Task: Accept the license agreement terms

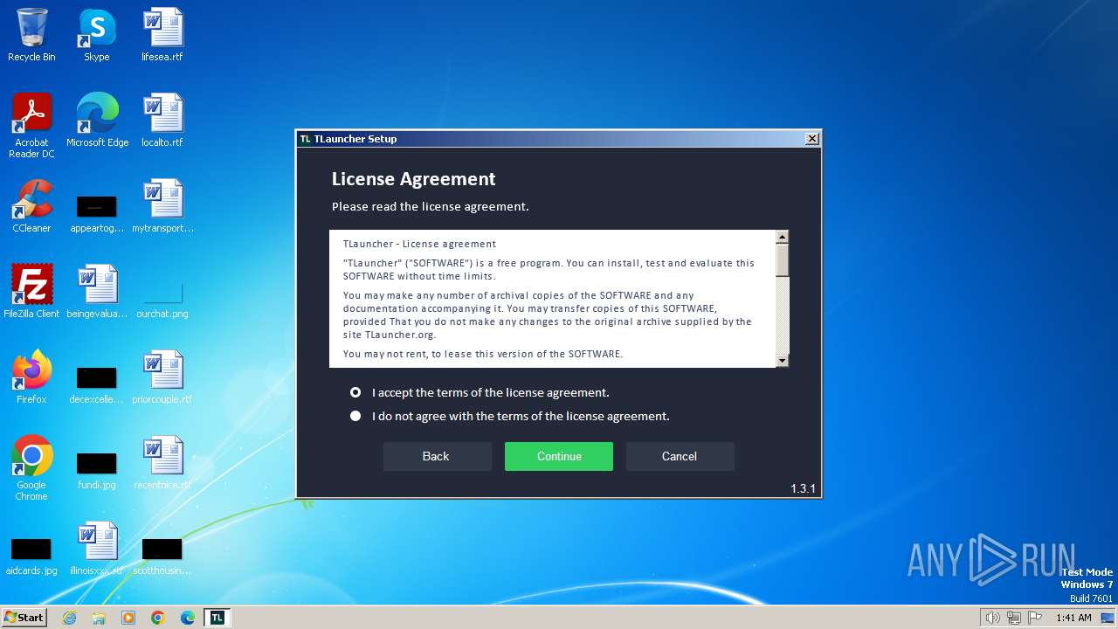Action: pos(480,392)
